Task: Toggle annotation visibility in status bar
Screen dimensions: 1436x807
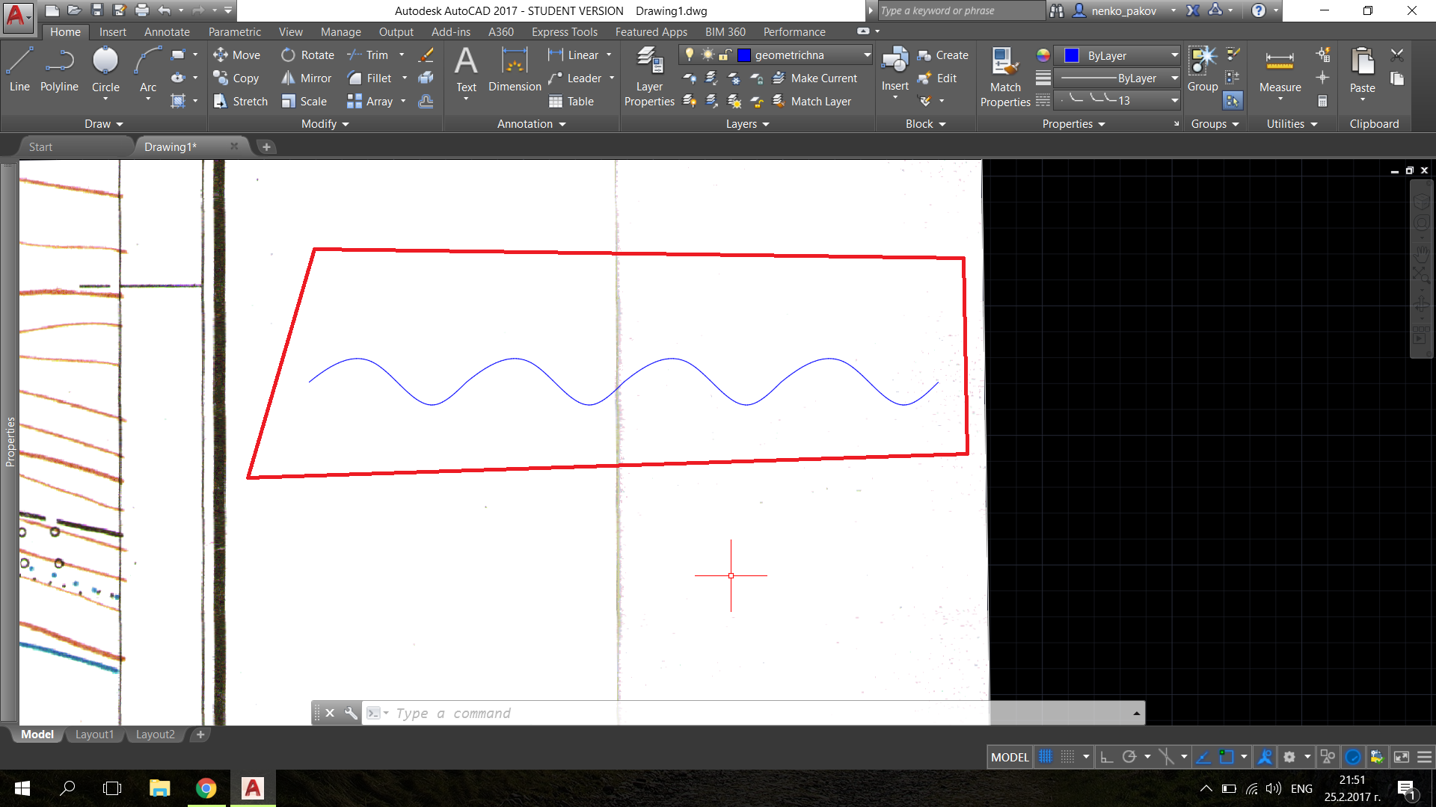Action: click(1265, 757)
